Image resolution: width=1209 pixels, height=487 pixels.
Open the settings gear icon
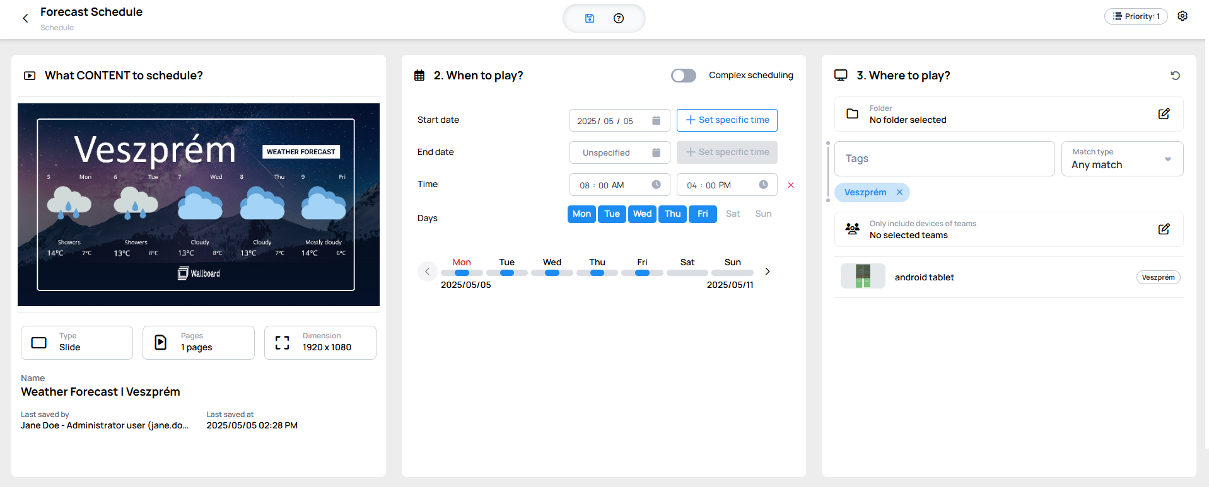click(x=1183, y=16)
